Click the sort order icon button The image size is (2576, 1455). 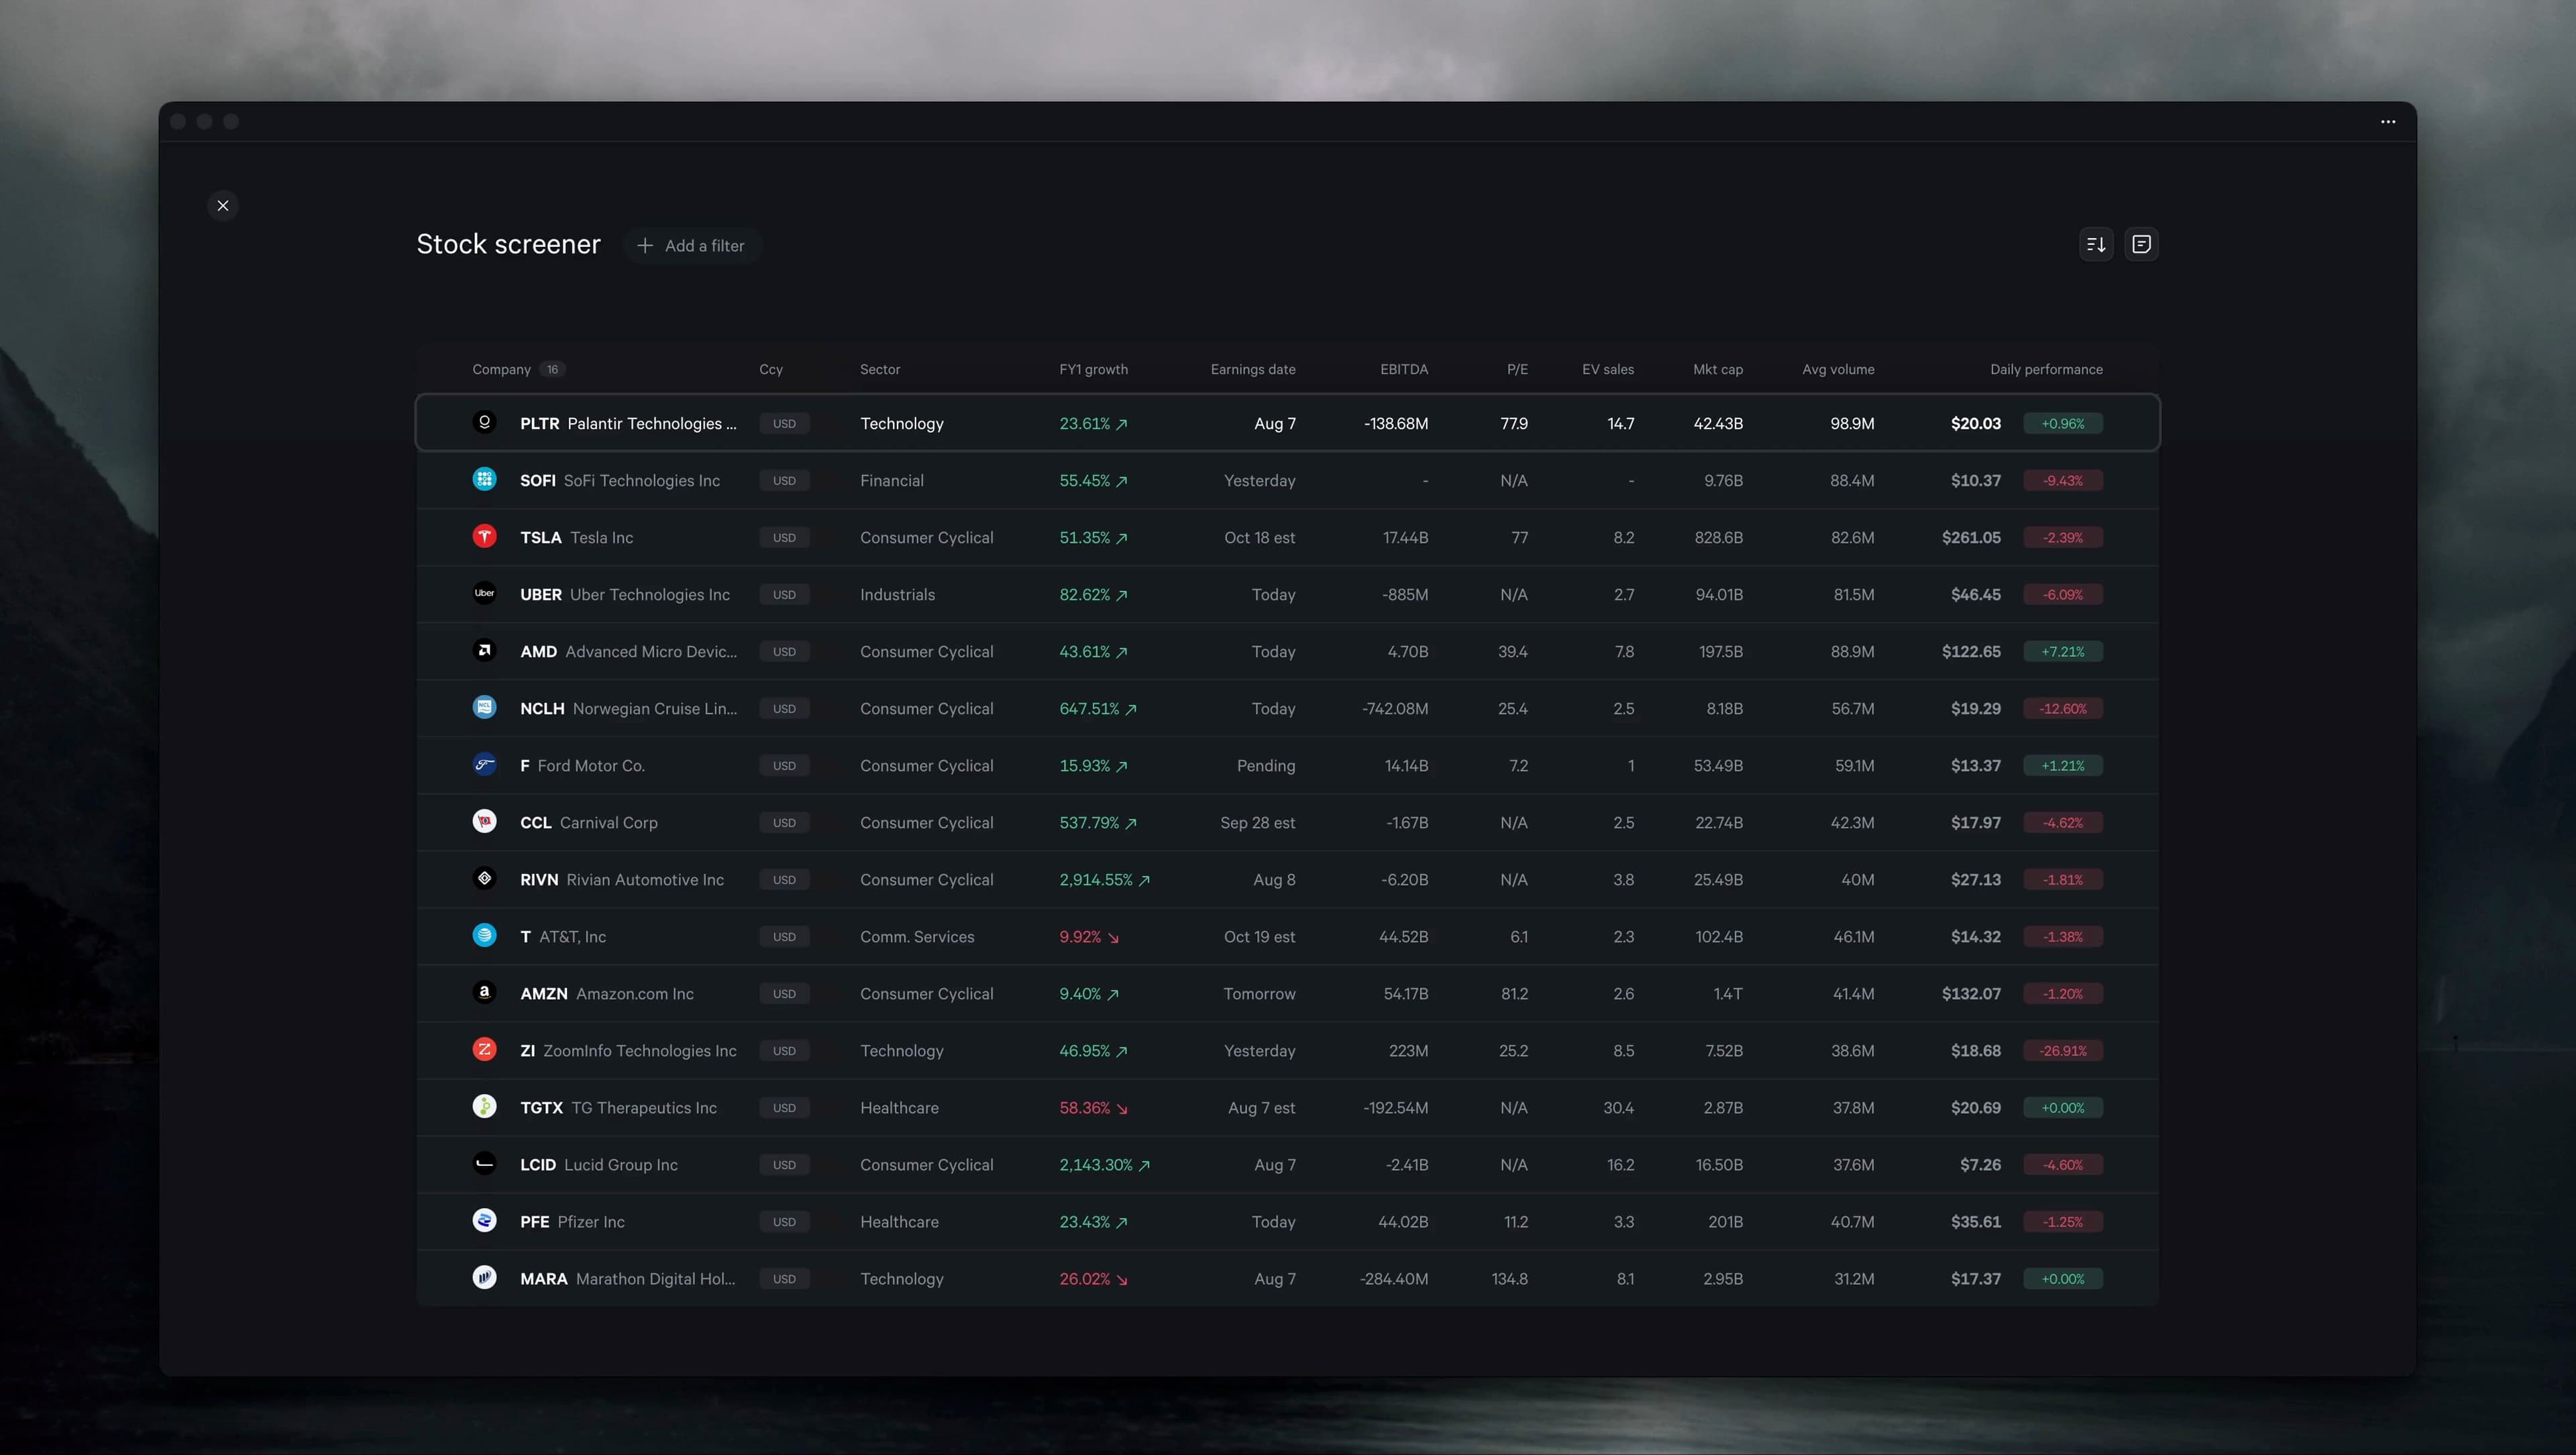(x=2096, y=244)
